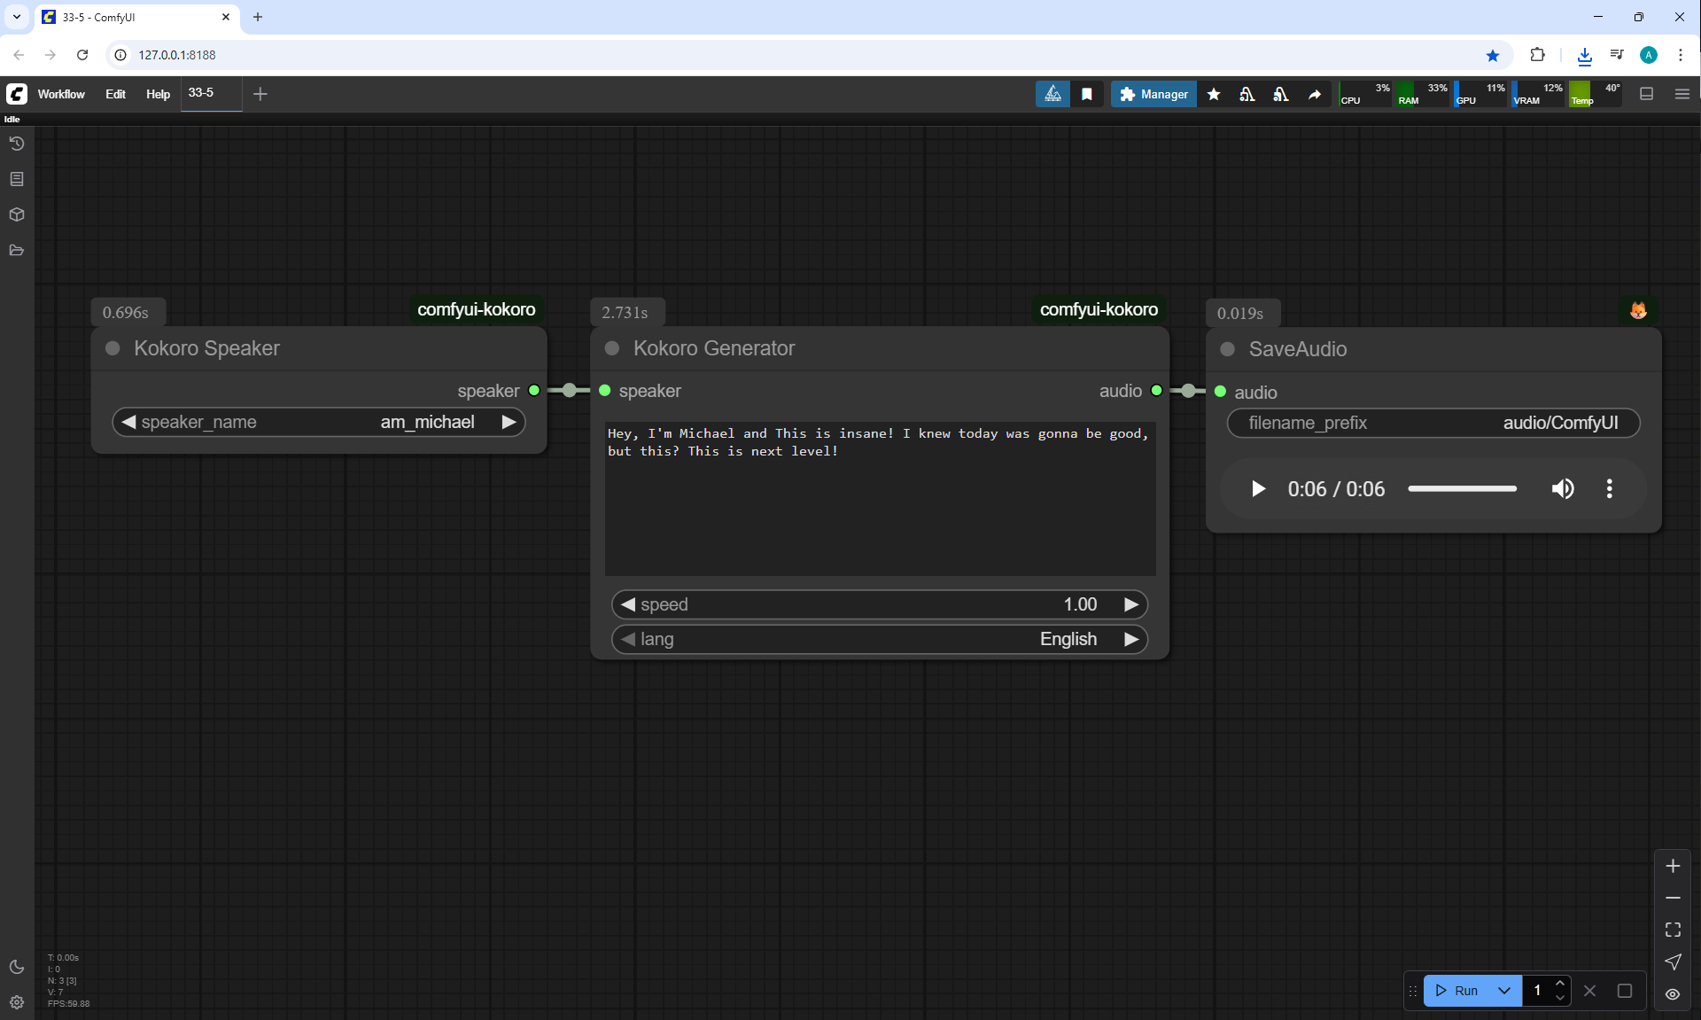Click the Run button
The image size is (1701, 1020).
pos(1457,991)
